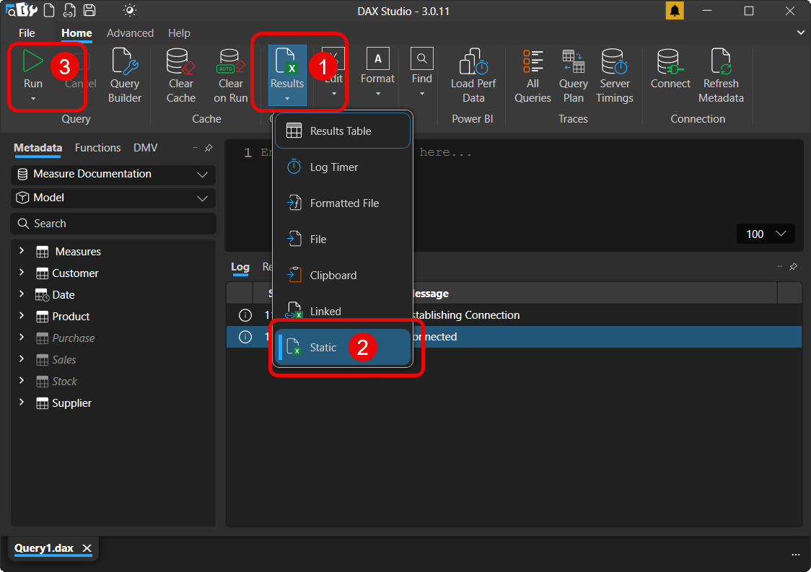
Task: Open the Results output selector
Action: [x=287, y=76]
